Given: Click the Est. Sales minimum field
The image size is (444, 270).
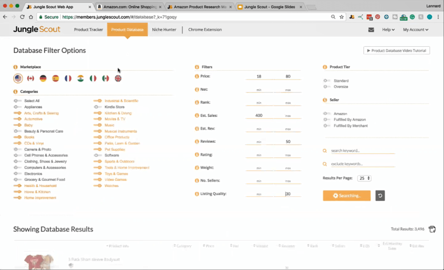Looking at the screenshot, I should pos(259,116).
